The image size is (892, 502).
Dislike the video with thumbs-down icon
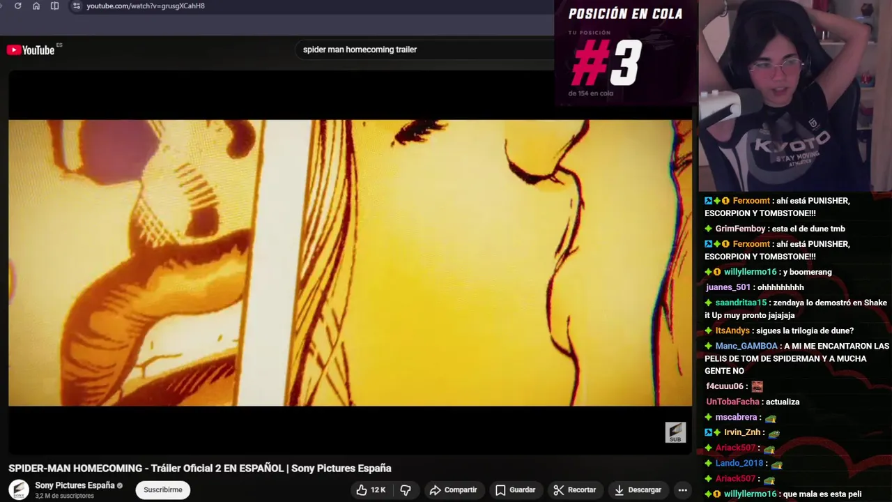coord(406,490)
